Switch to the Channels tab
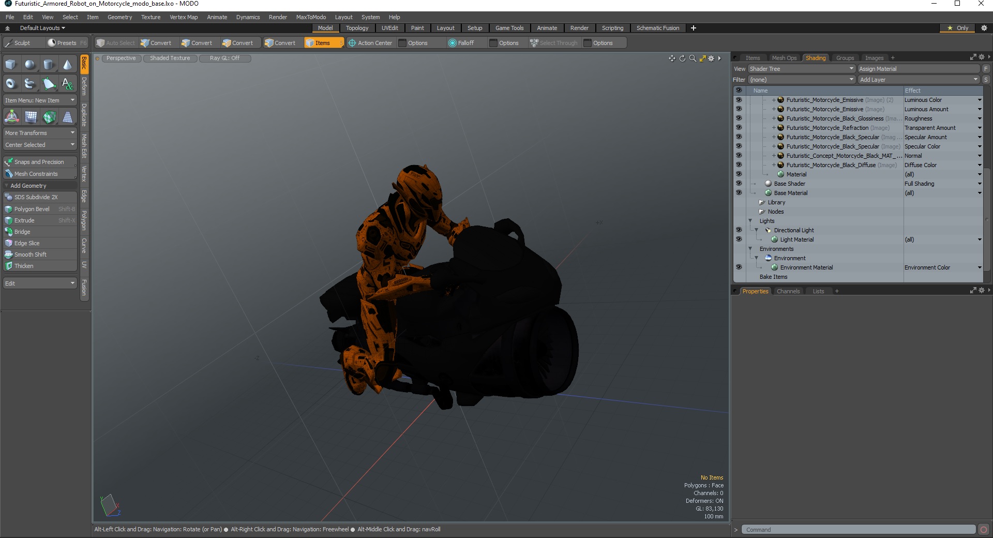 [x=788, y=291]
